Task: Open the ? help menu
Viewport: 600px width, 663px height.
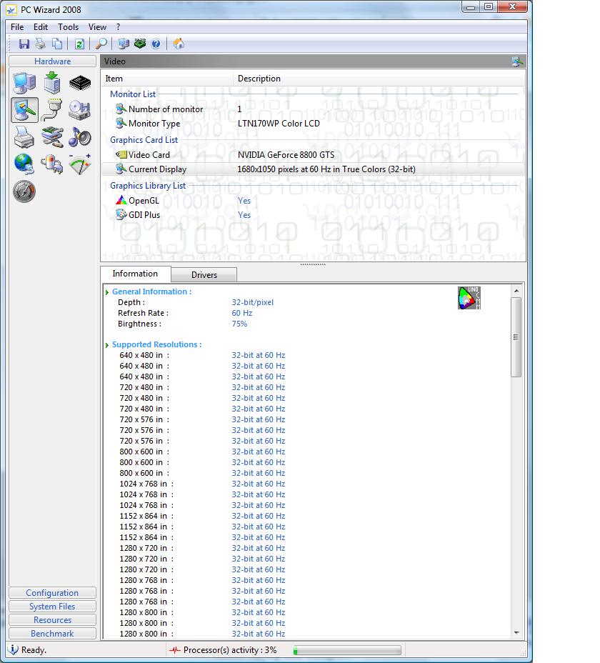Action: pos(119,27)
